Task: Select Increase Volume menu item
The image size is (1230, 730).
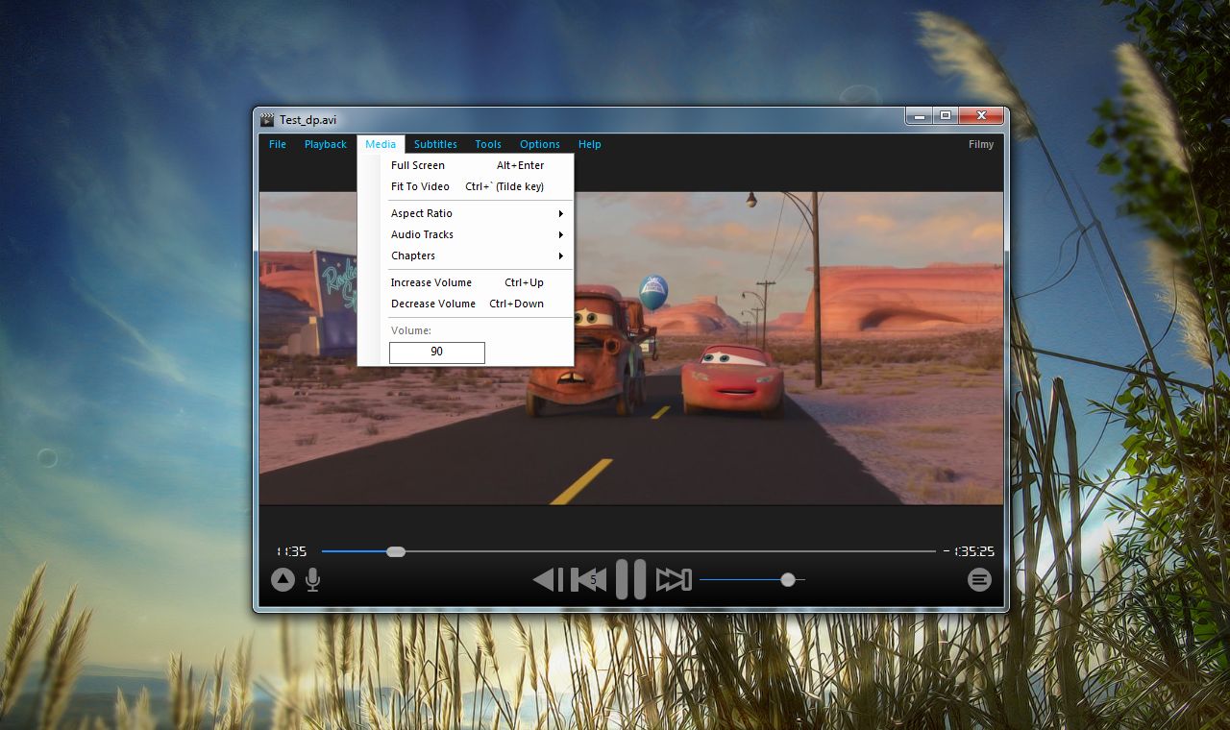Action: [x=466, y=282]
